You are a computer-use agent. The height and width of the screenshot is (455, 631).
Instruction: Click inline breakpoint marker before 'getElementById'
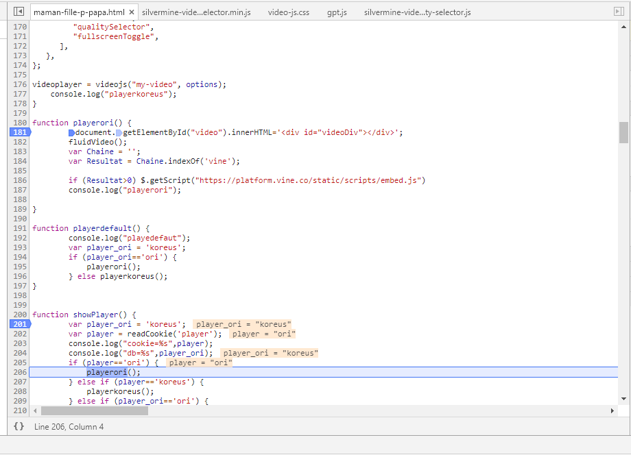tap(119, 133)
